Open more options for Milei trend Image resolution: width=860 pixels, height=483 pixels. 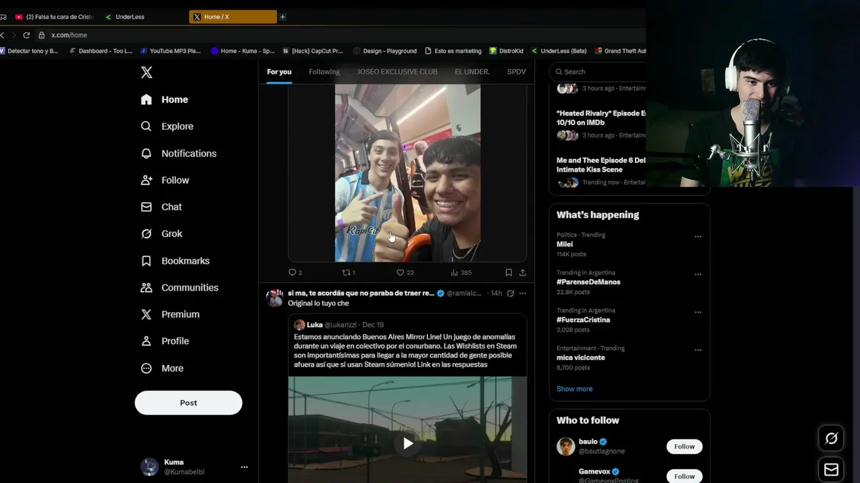coord(698,237)
